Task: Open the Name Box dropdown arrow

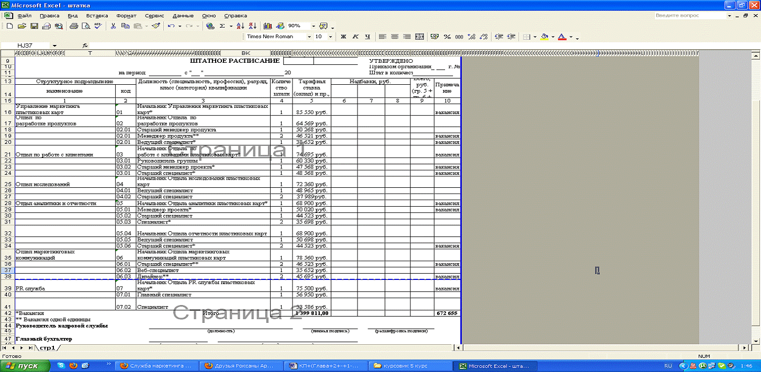Action: (x=54, y=46)
